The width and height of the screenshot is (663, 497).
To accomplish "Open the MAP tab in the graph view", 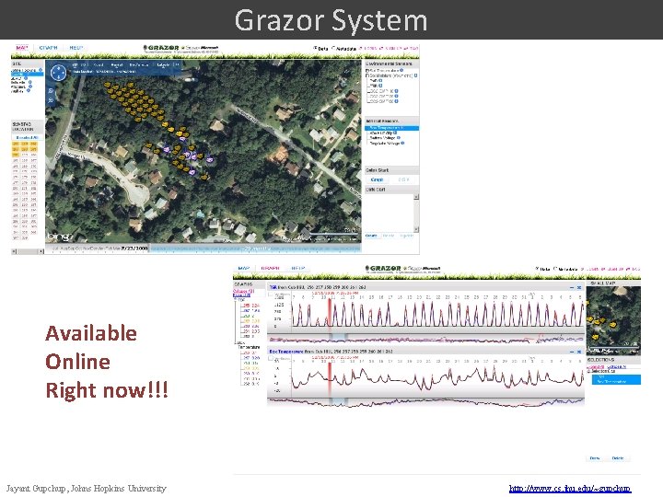I will coord(244,269).
